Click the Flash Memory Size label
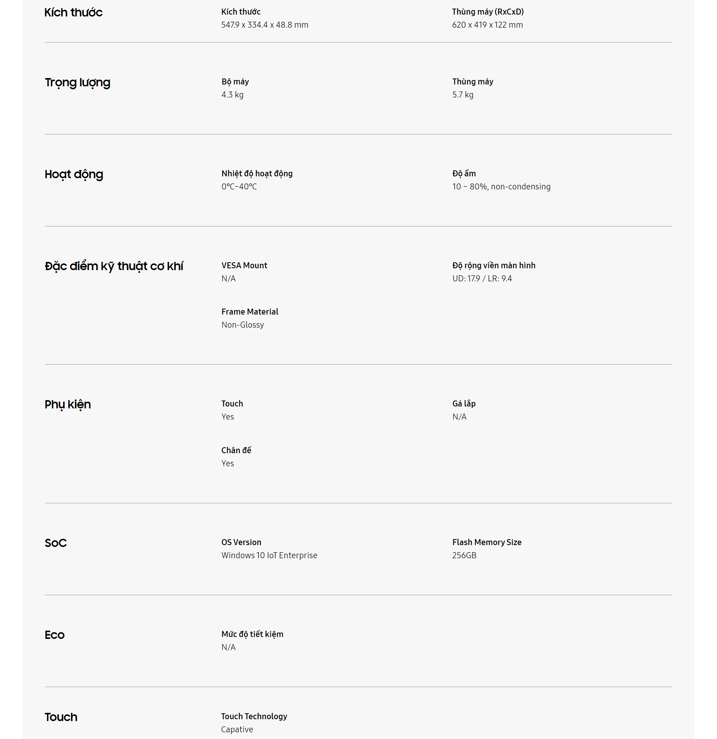Image resolution: width=717 pixels, height=739 pixels. pos(487,542)
